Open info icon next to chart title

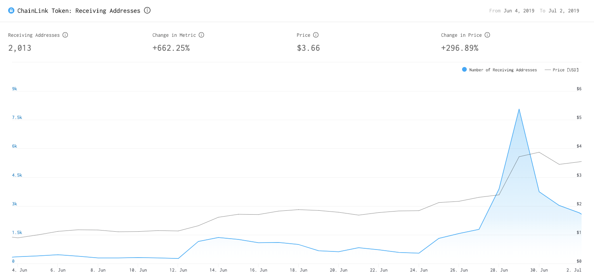[147, 10]
